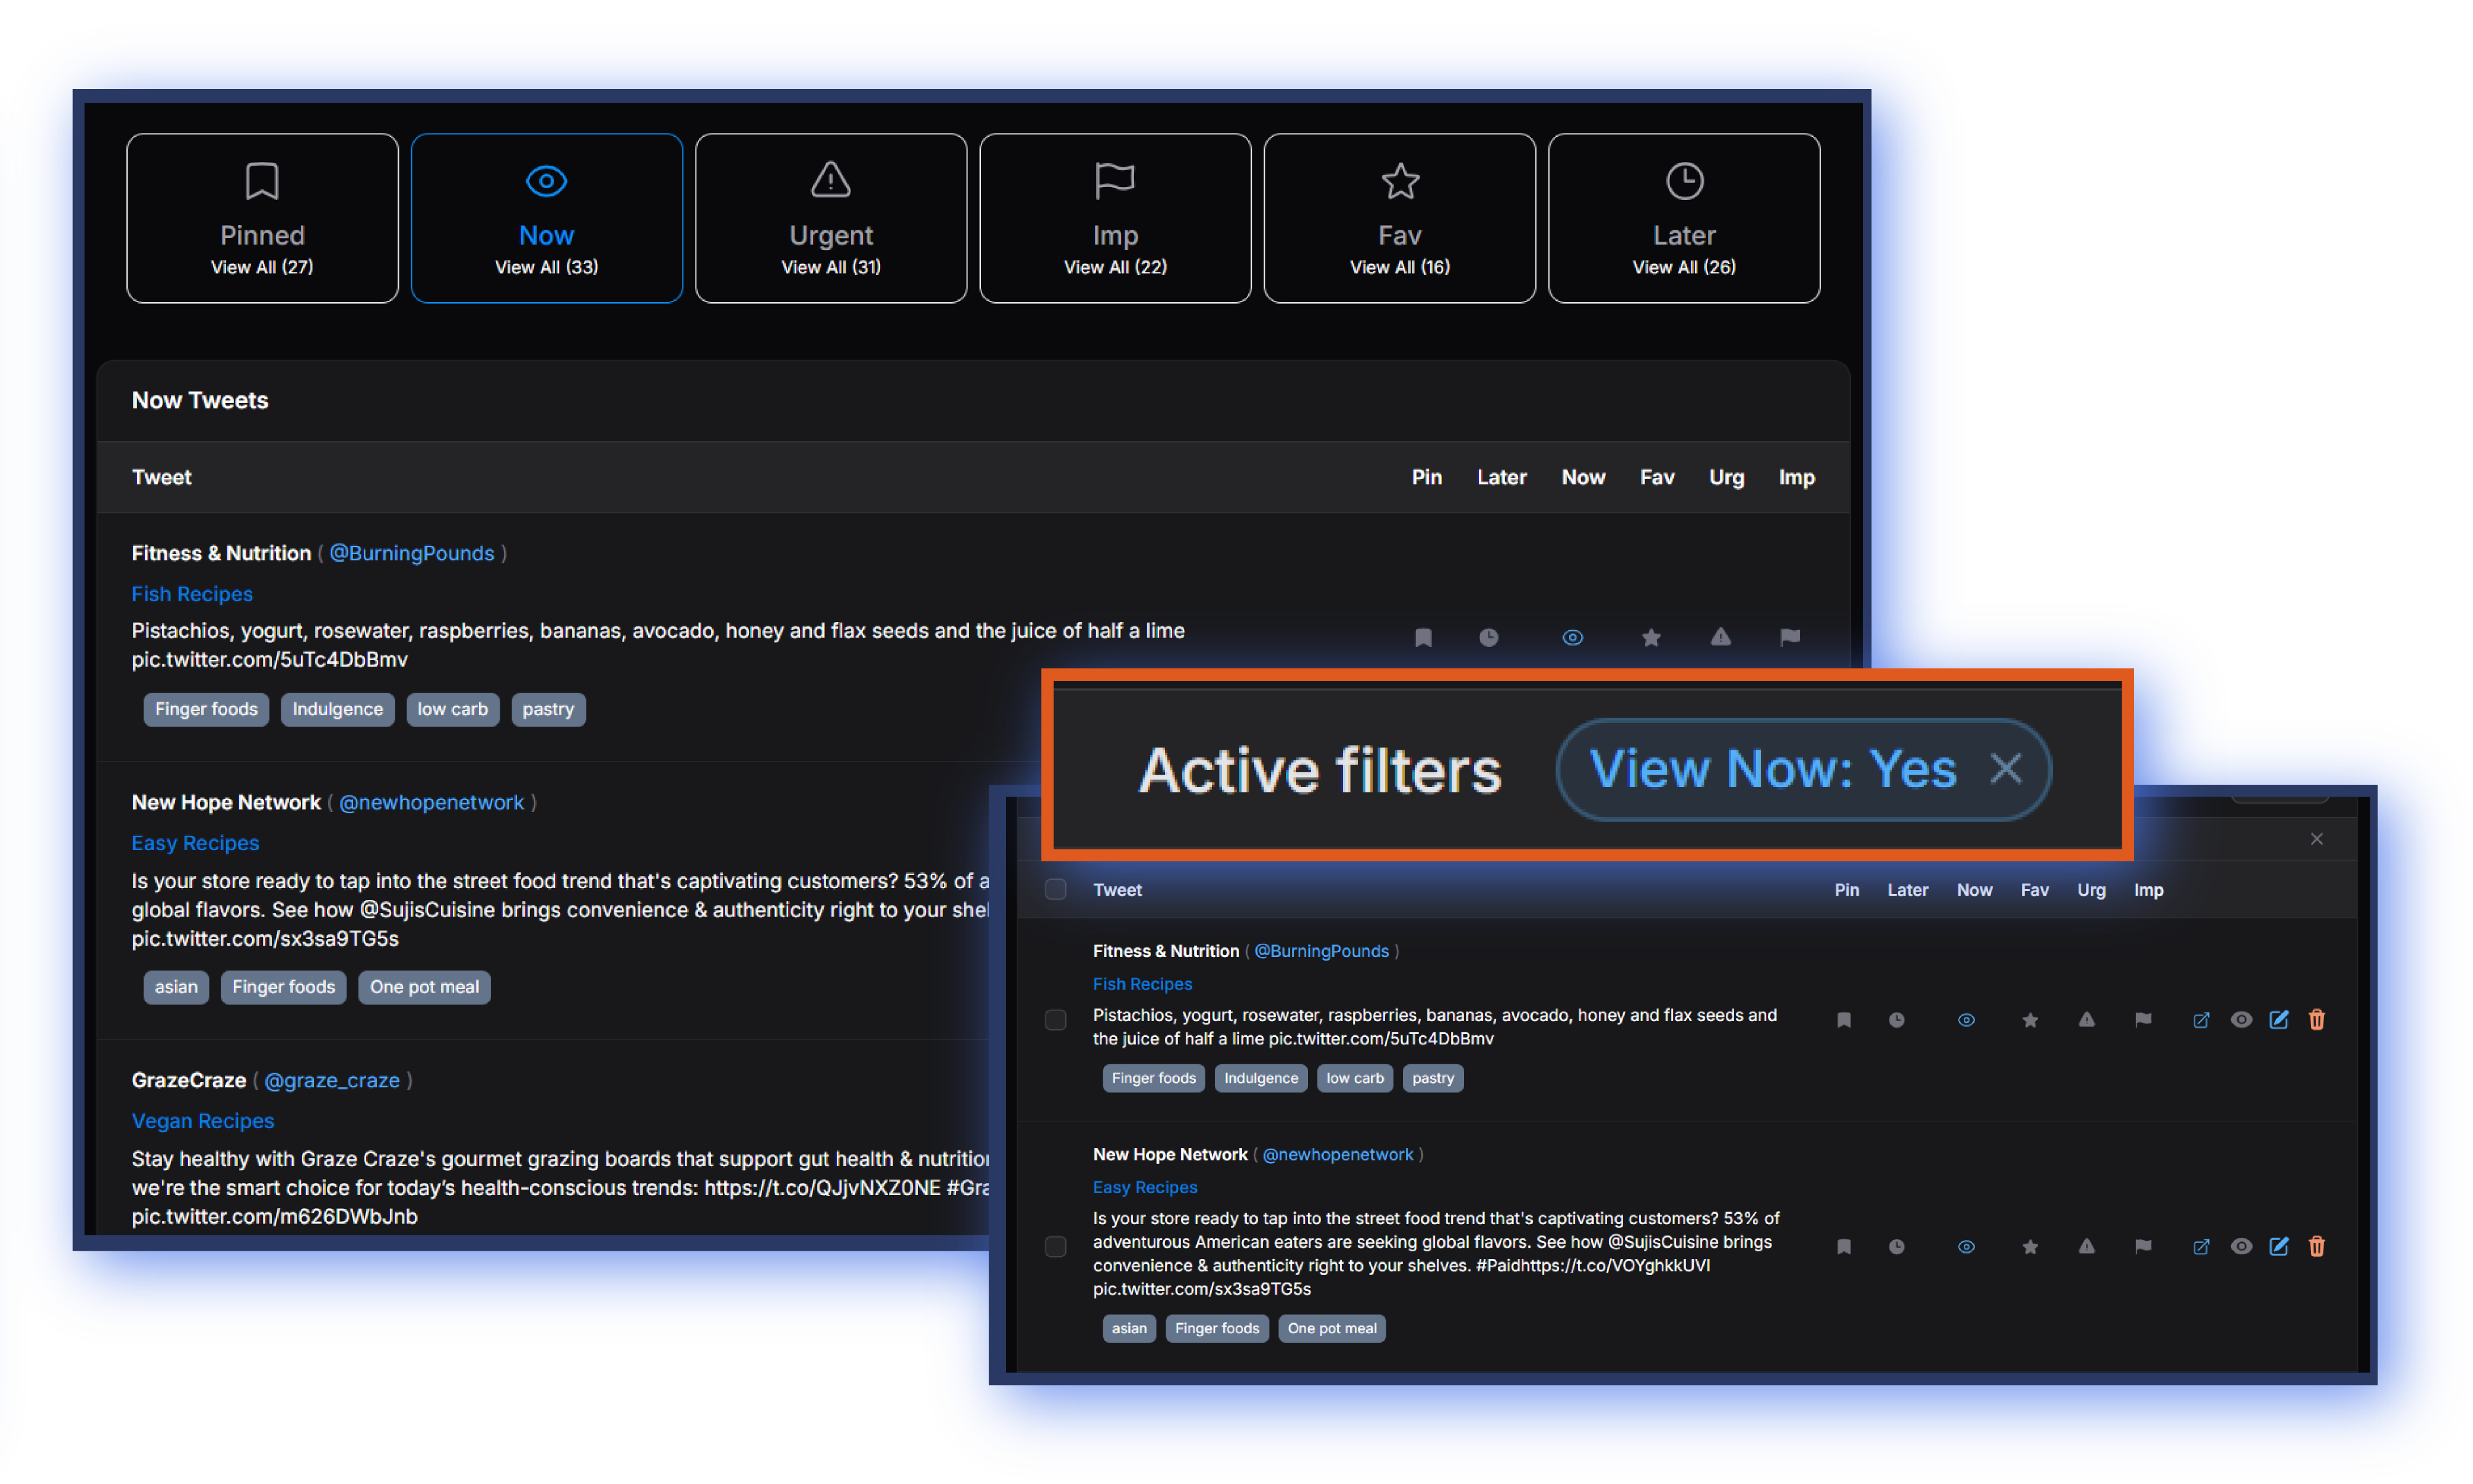Click Indulgence tag in back window
The width and height of the screenshot is (2473, 1484).
pos(338,709)
